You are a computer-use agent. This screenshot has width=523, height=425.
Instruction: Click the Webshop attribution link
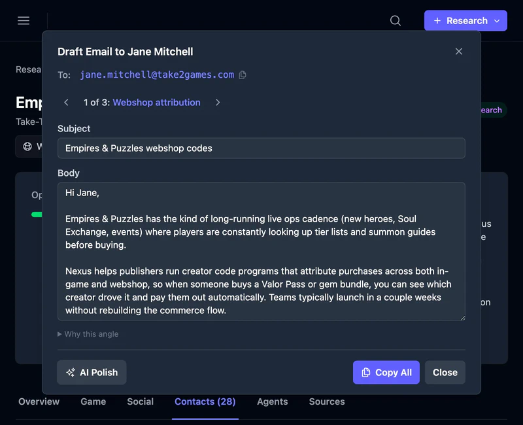coord(156,103)
